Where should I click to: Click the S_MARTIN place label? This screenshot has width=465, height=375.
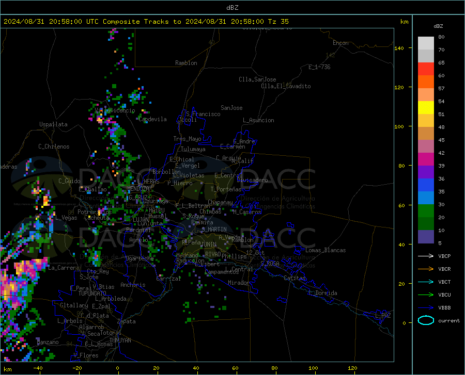(214, 230)
